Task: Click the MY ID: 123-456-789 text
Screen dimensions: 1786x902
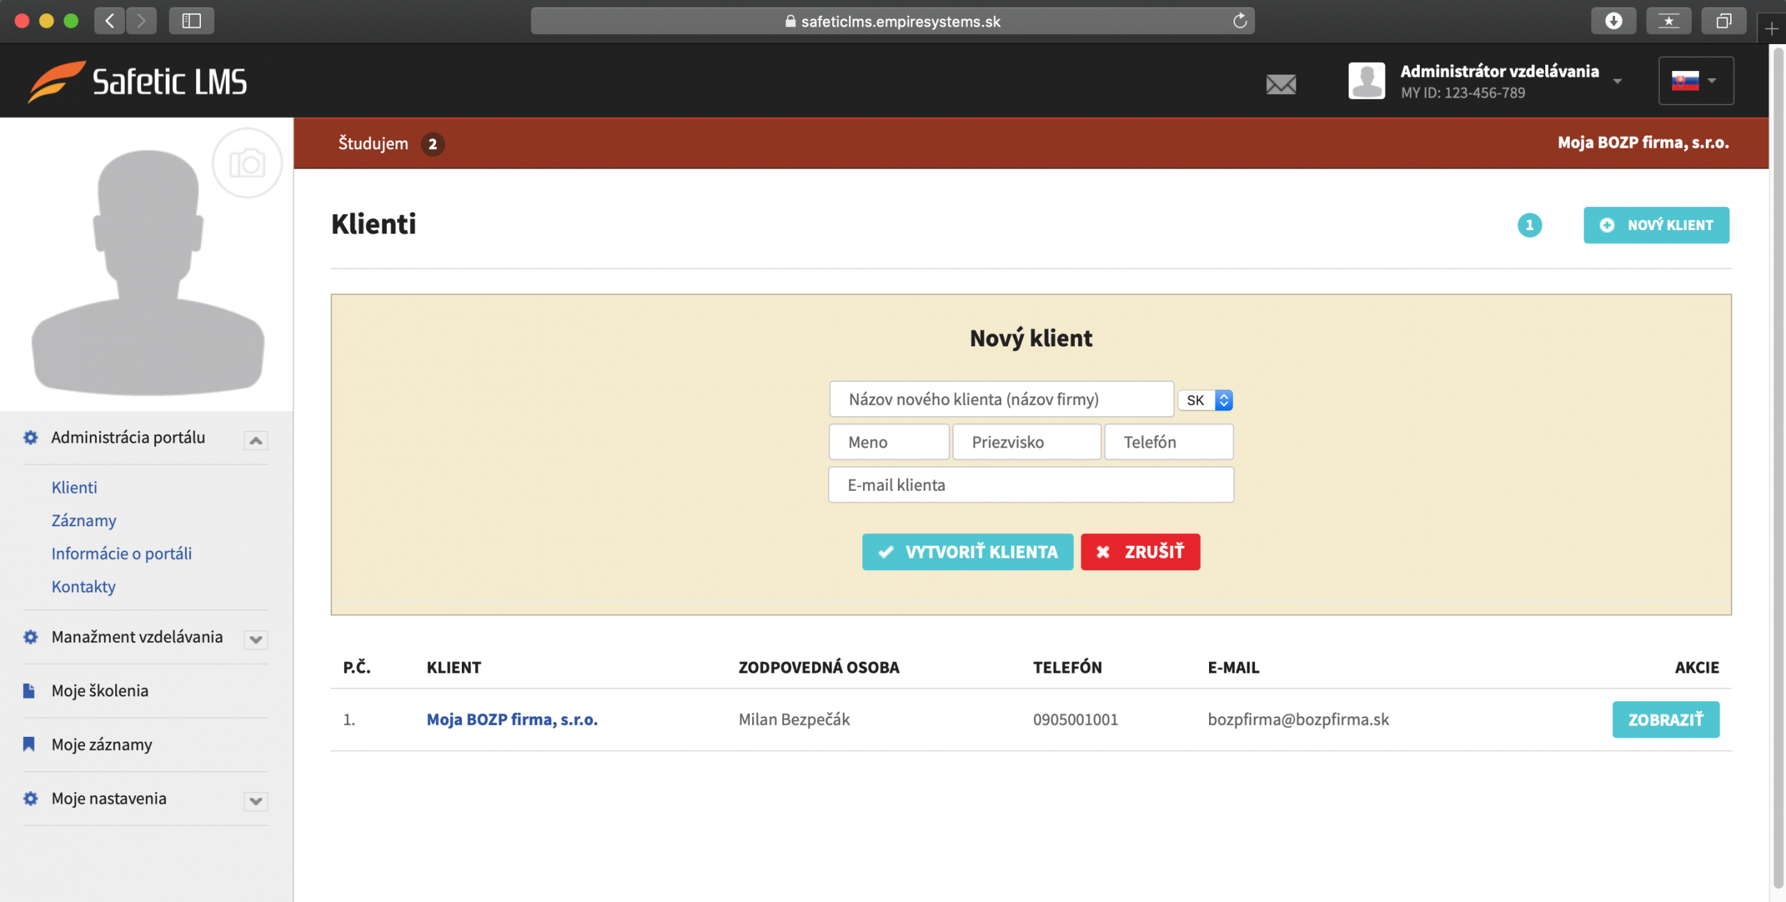Action: 1463,93
